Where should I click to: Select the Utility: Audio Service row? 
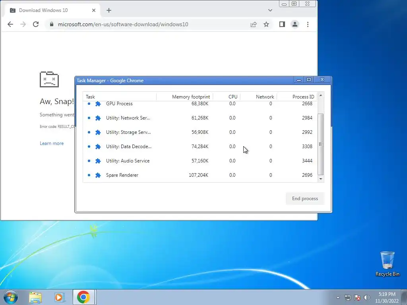[200, 161]
